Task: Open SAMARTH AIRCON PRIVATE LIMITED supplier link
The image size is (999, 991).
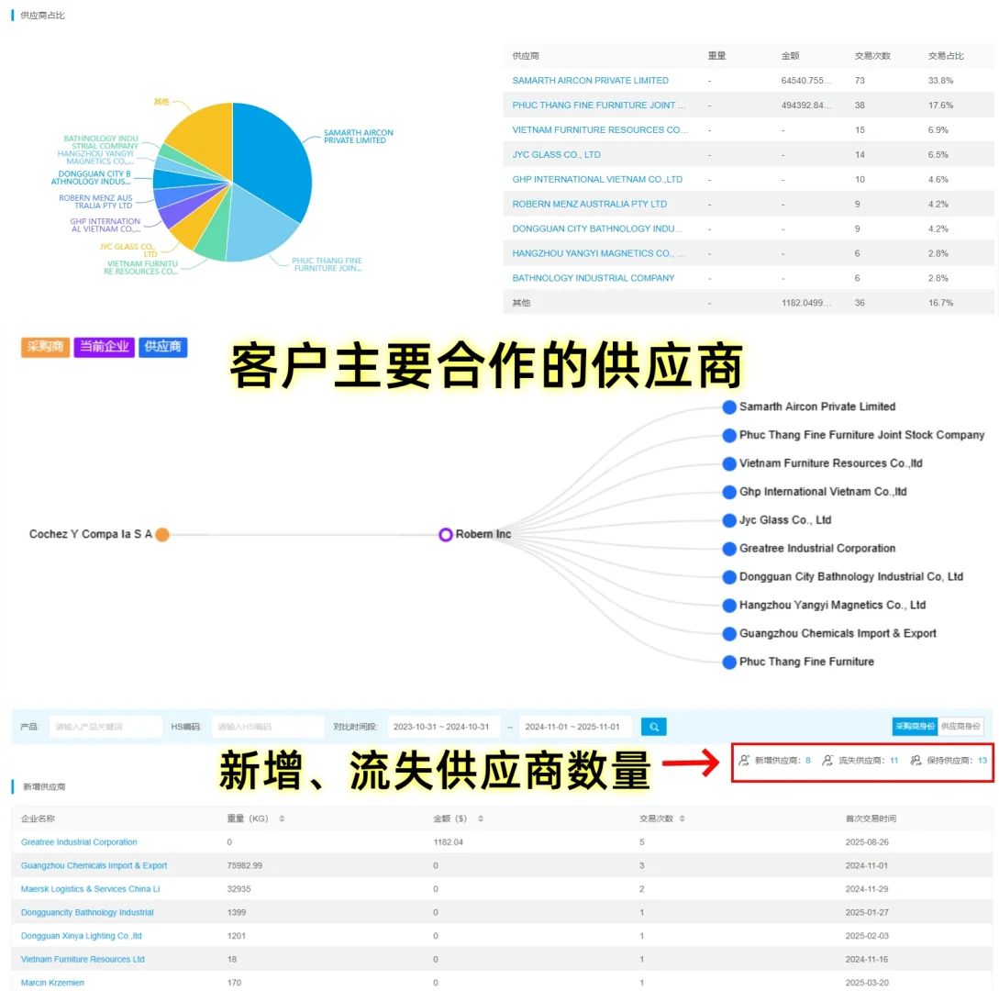Action: pos(591,80)
